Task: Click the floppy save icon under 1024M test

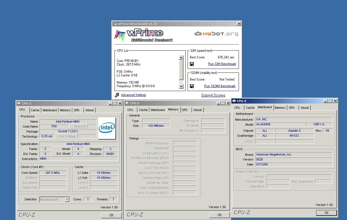Action: click(x=192, y=86)
